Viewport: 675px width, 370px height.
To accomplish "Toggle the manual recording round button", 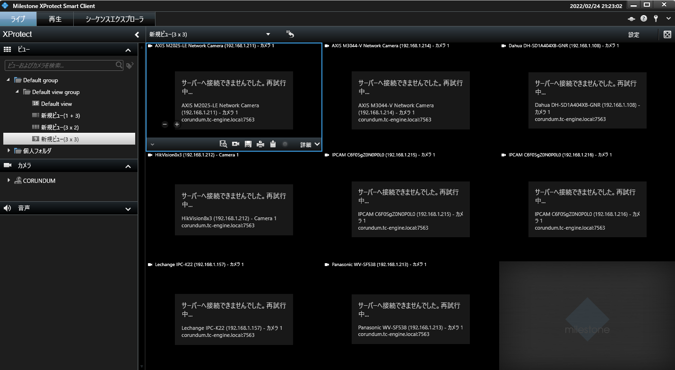I will coord(285,144).
